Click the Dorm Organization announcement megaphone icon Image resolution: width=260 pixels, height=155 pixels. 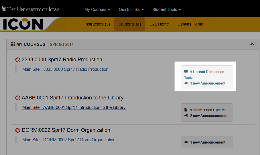coord(186,142)
